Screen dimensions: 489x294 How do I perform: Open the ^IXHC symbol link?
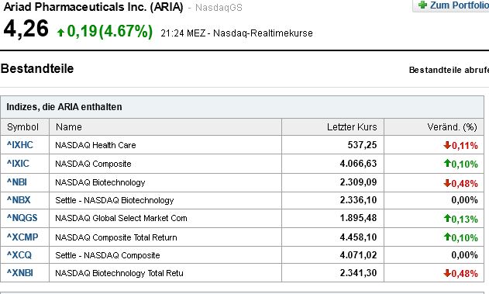click(20, 145)
